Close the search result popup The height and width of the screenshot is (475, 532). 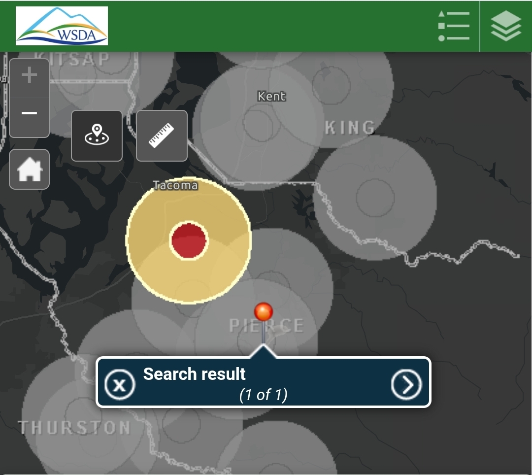click(x=120, y=384)
